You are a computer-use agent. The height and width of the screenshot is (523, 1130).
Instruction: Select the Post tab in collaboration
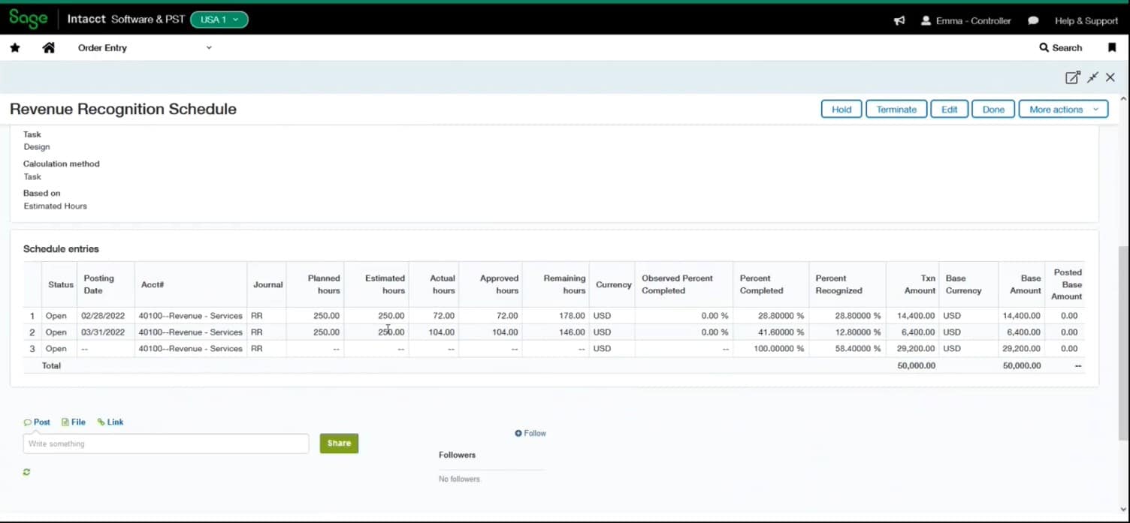pos(37,422)
